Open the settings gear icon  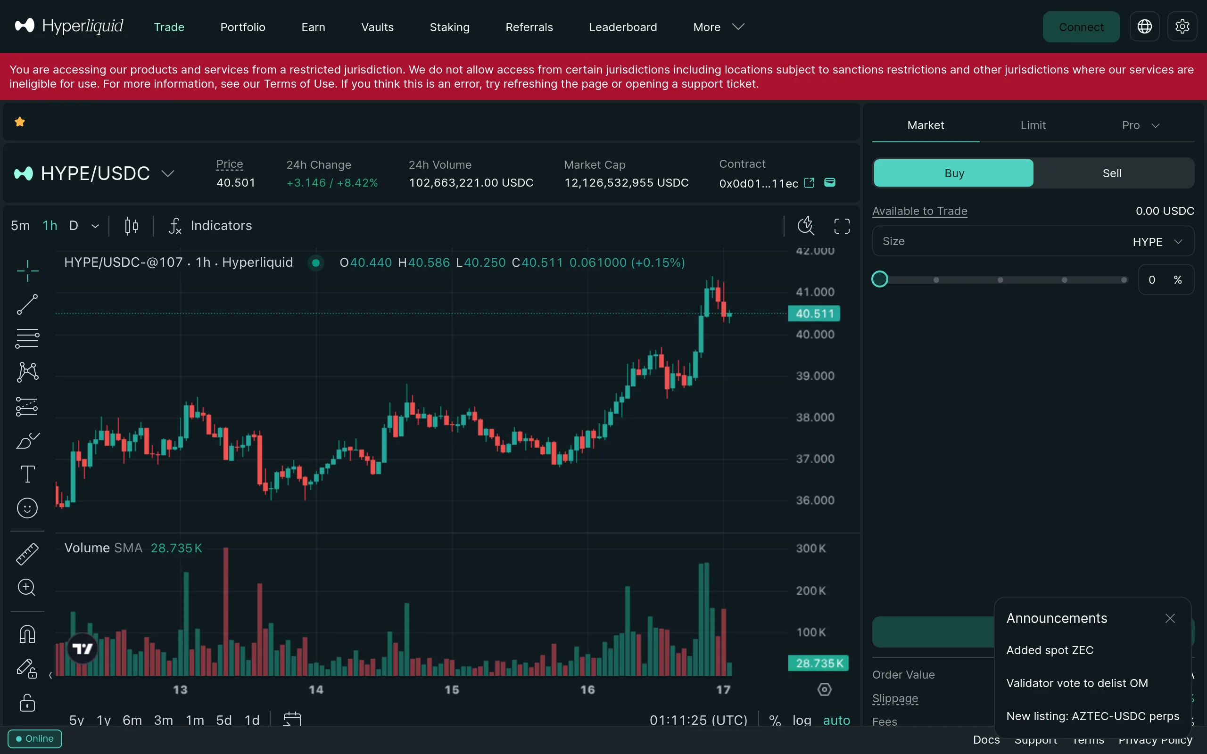coord(1182,26)
